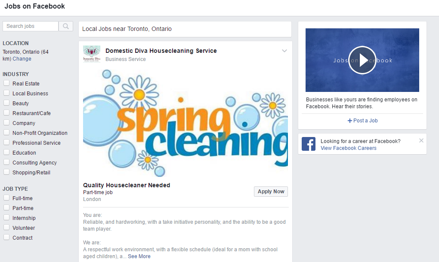The height and width of the screenshot is (262, 439).
Task: Play the Jobs on Facebook video
Action: click(x=362, y=60)
